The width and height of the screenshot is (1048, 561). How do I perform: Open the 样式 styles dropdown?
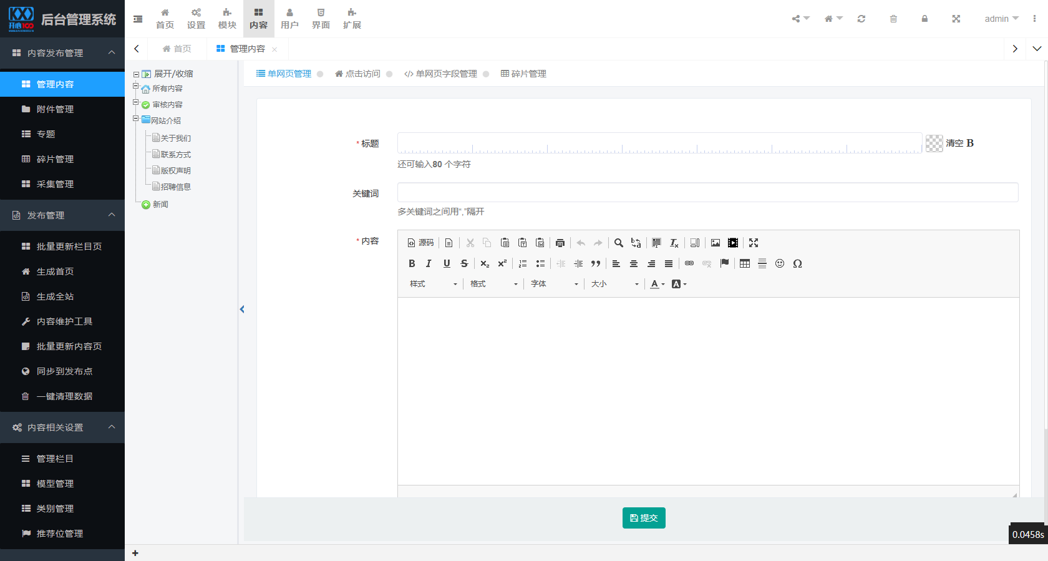[434, 284]
